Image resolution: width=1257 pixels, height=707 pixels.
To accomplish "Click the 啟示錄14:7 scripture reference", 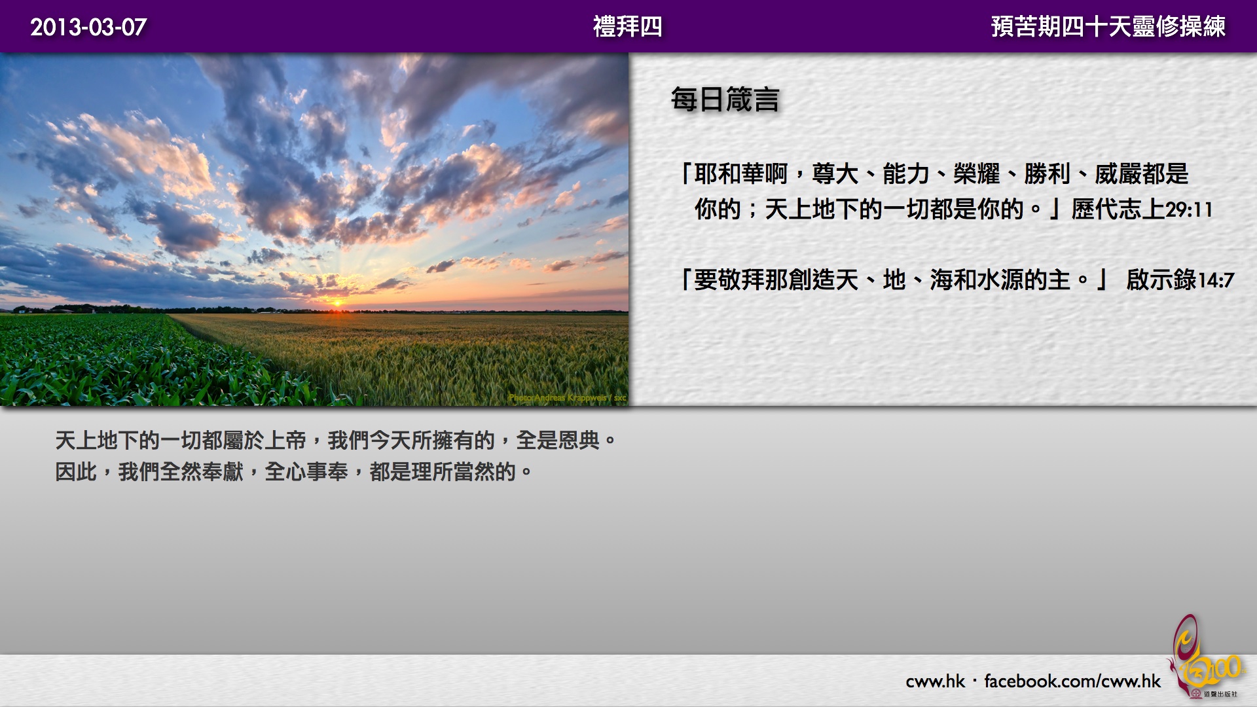I will tap(1180, 280).
